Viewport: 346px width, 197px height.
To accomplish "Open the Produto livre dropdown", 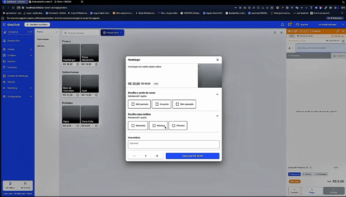I will click(x=113, y=32).
